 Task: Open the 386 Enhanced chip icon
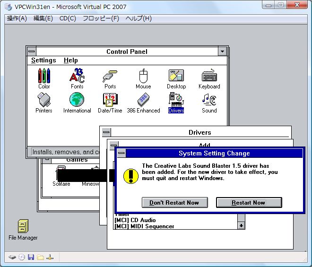tap(143, 103)
